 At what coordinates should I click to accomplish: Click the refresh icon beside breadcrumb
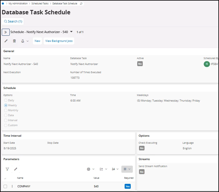point(81,4)
